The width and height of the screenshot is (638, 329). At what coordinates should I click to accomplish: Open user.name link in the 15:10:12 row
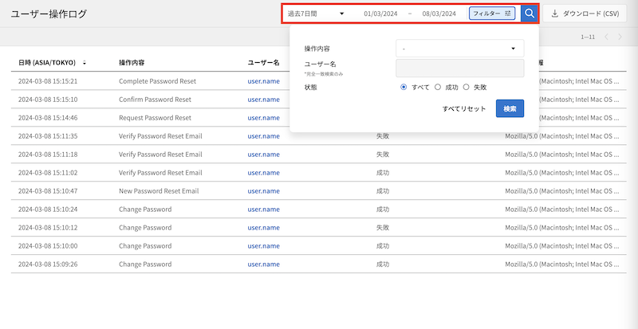click(x=264, y=227)
